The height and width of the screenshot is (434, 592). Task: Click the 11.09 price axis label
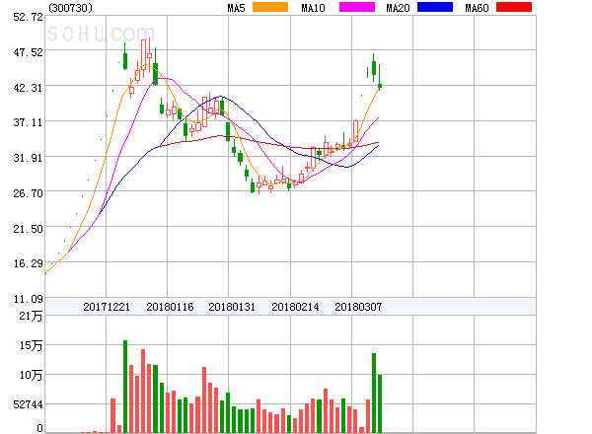pos(28,299)
